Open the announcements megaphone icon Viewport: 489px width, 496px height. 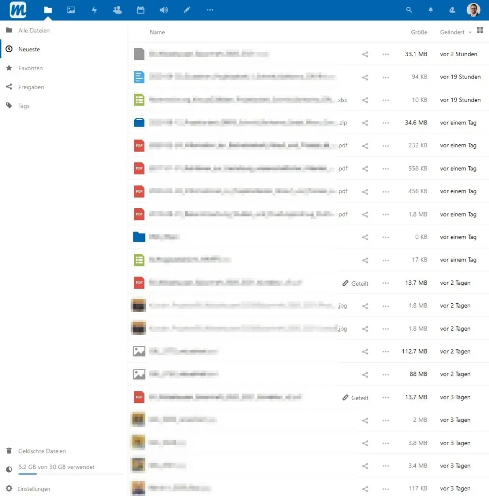pos(163,10)
